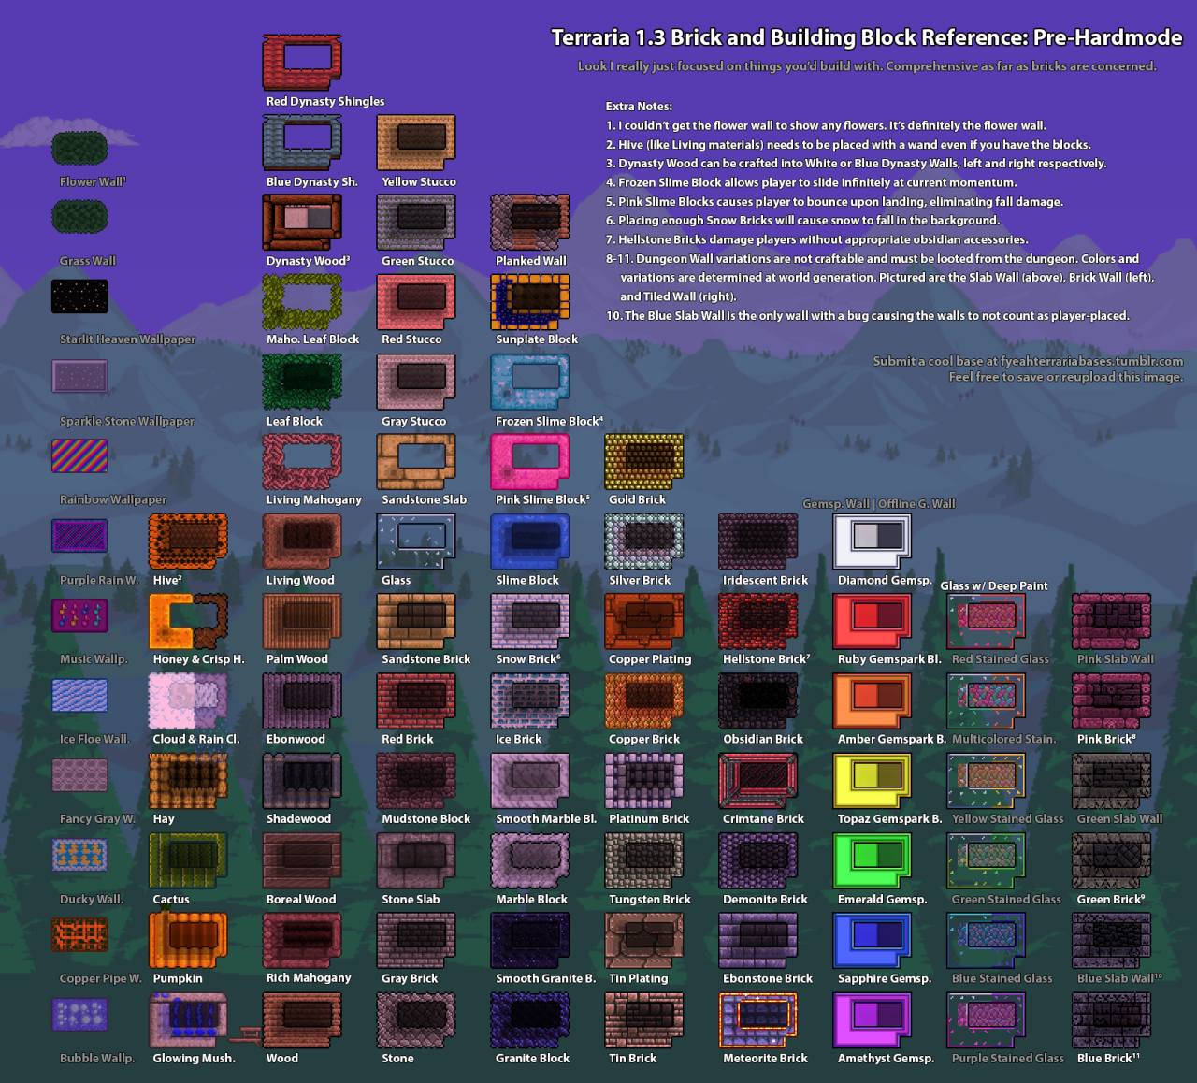Image resolution: width=1197 pixels, height=1083 pixels.
Task: Select the Obsidian Brick sample
Action: 758,700
